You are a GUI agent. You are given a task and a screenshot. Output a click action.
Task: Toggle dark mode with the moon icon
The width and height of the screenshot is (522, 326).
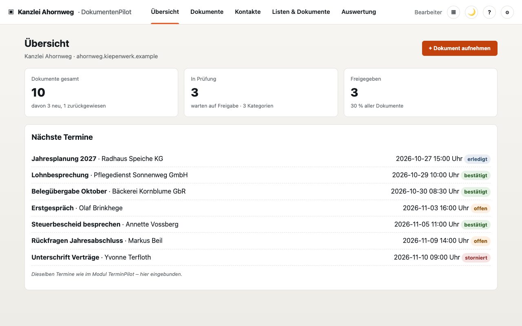(x=471, y=12)
